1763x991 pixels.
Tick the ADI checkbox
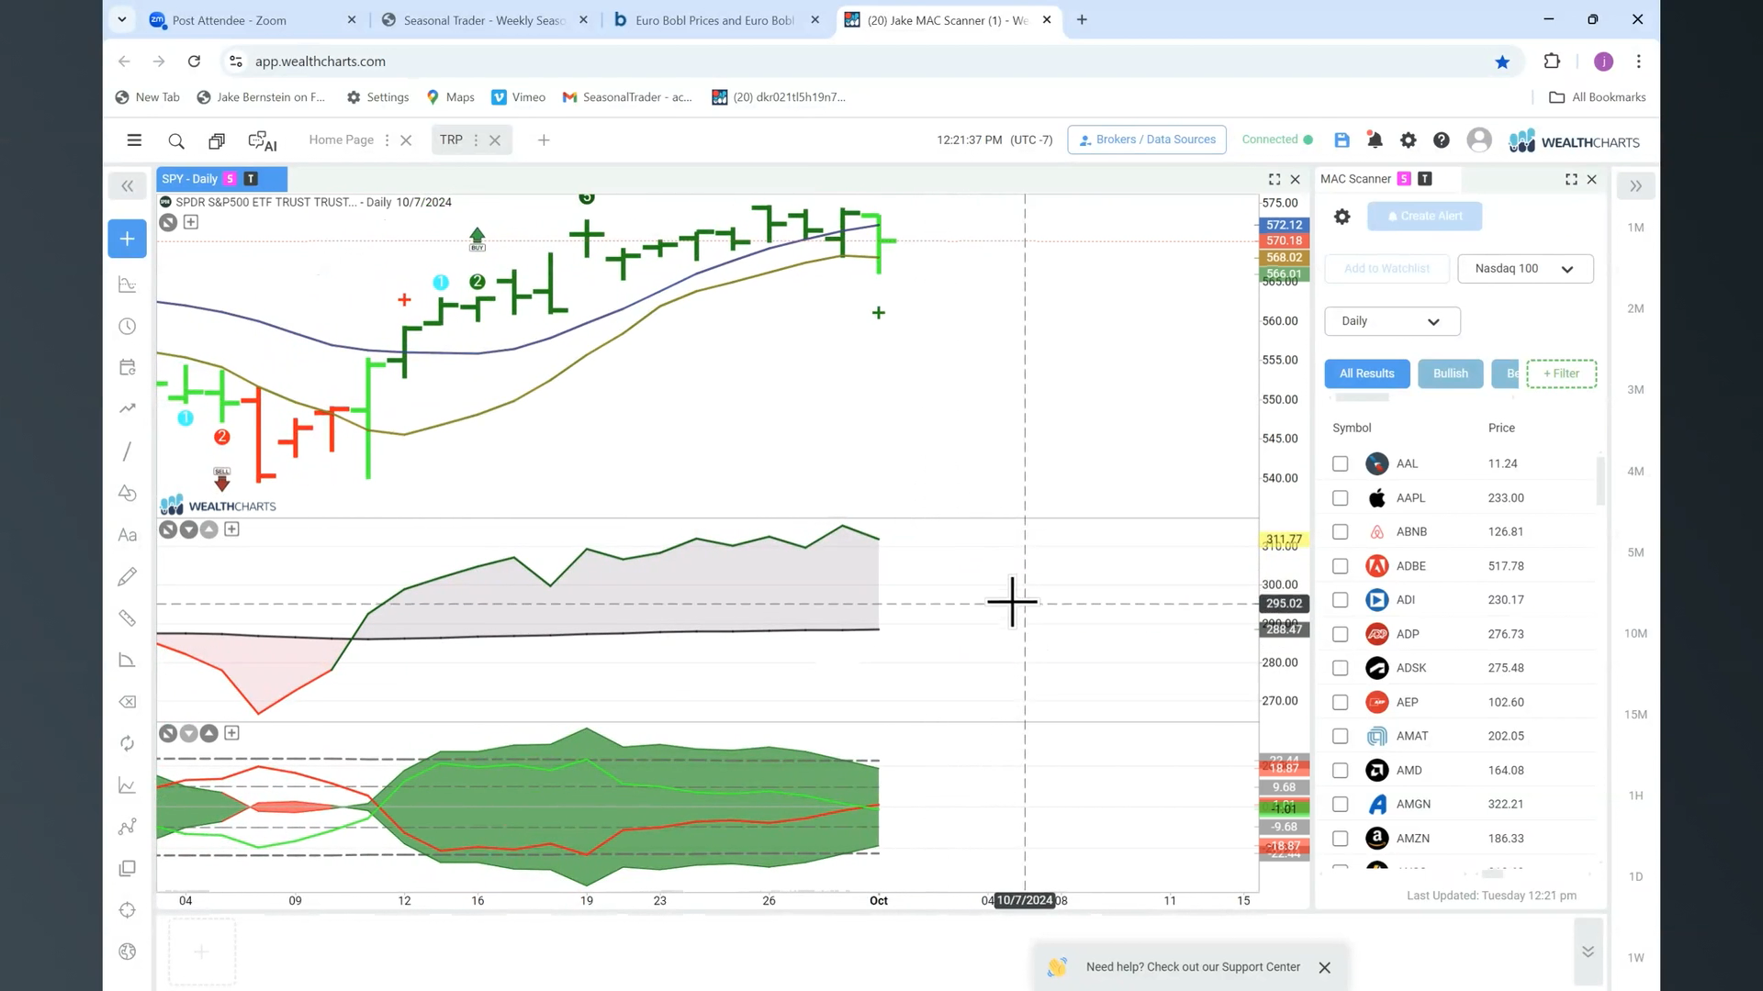pos(1340,600)
